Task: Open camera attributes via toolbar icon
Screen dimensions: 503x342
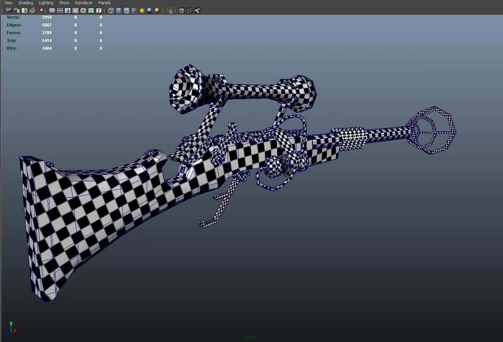Action: coord(16,11)
